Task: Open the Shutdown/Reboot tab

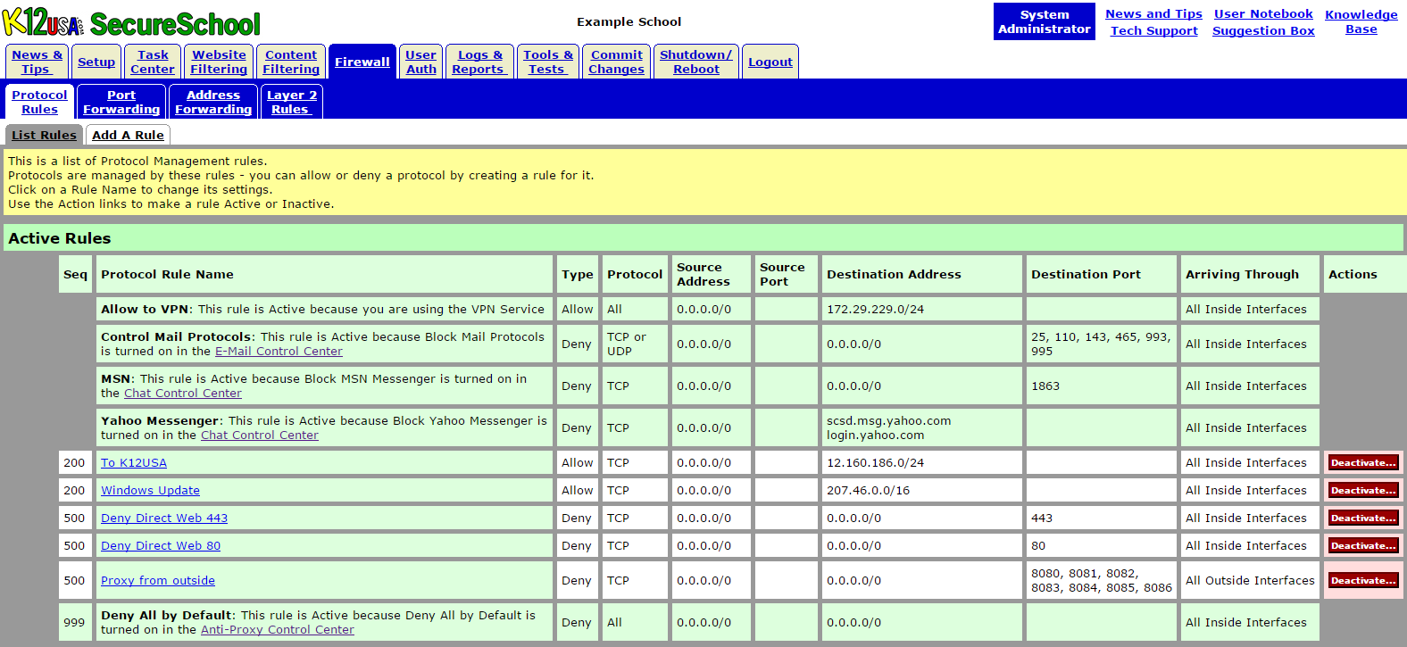Action: tap(696, 62)
